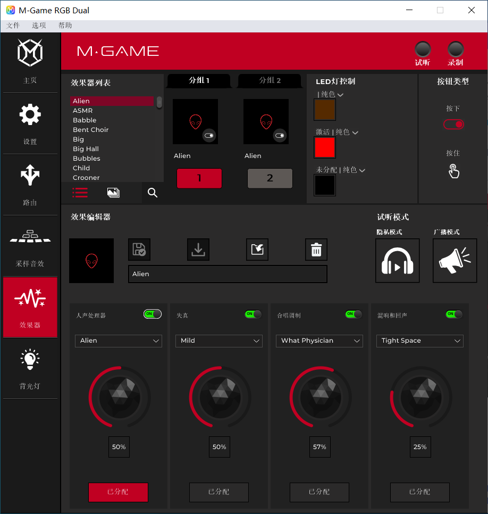
Task: Open the 设置 settings gear
Action: (30, 114)
